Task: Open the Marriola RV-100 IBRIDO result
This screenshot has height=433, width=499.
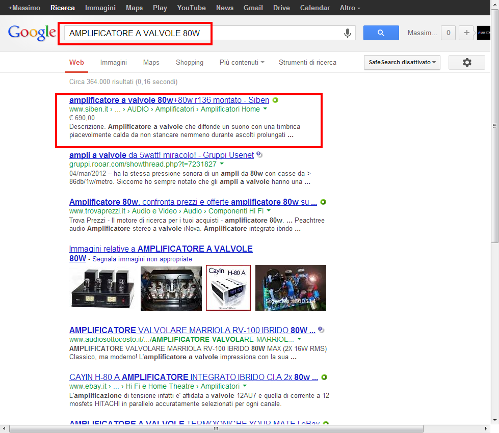Action: coord(192,330)
